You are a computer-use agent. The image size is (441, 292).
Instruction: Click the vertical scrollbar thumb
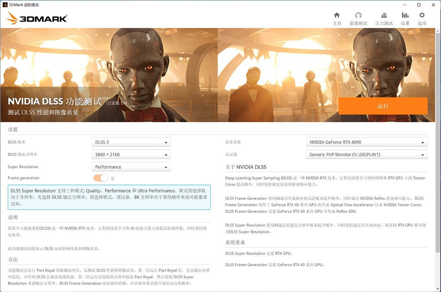point(437,141)
